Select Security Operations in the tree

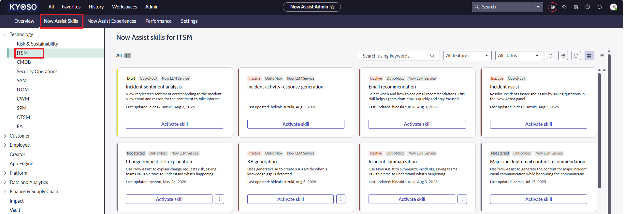click(x=37, y=72)
